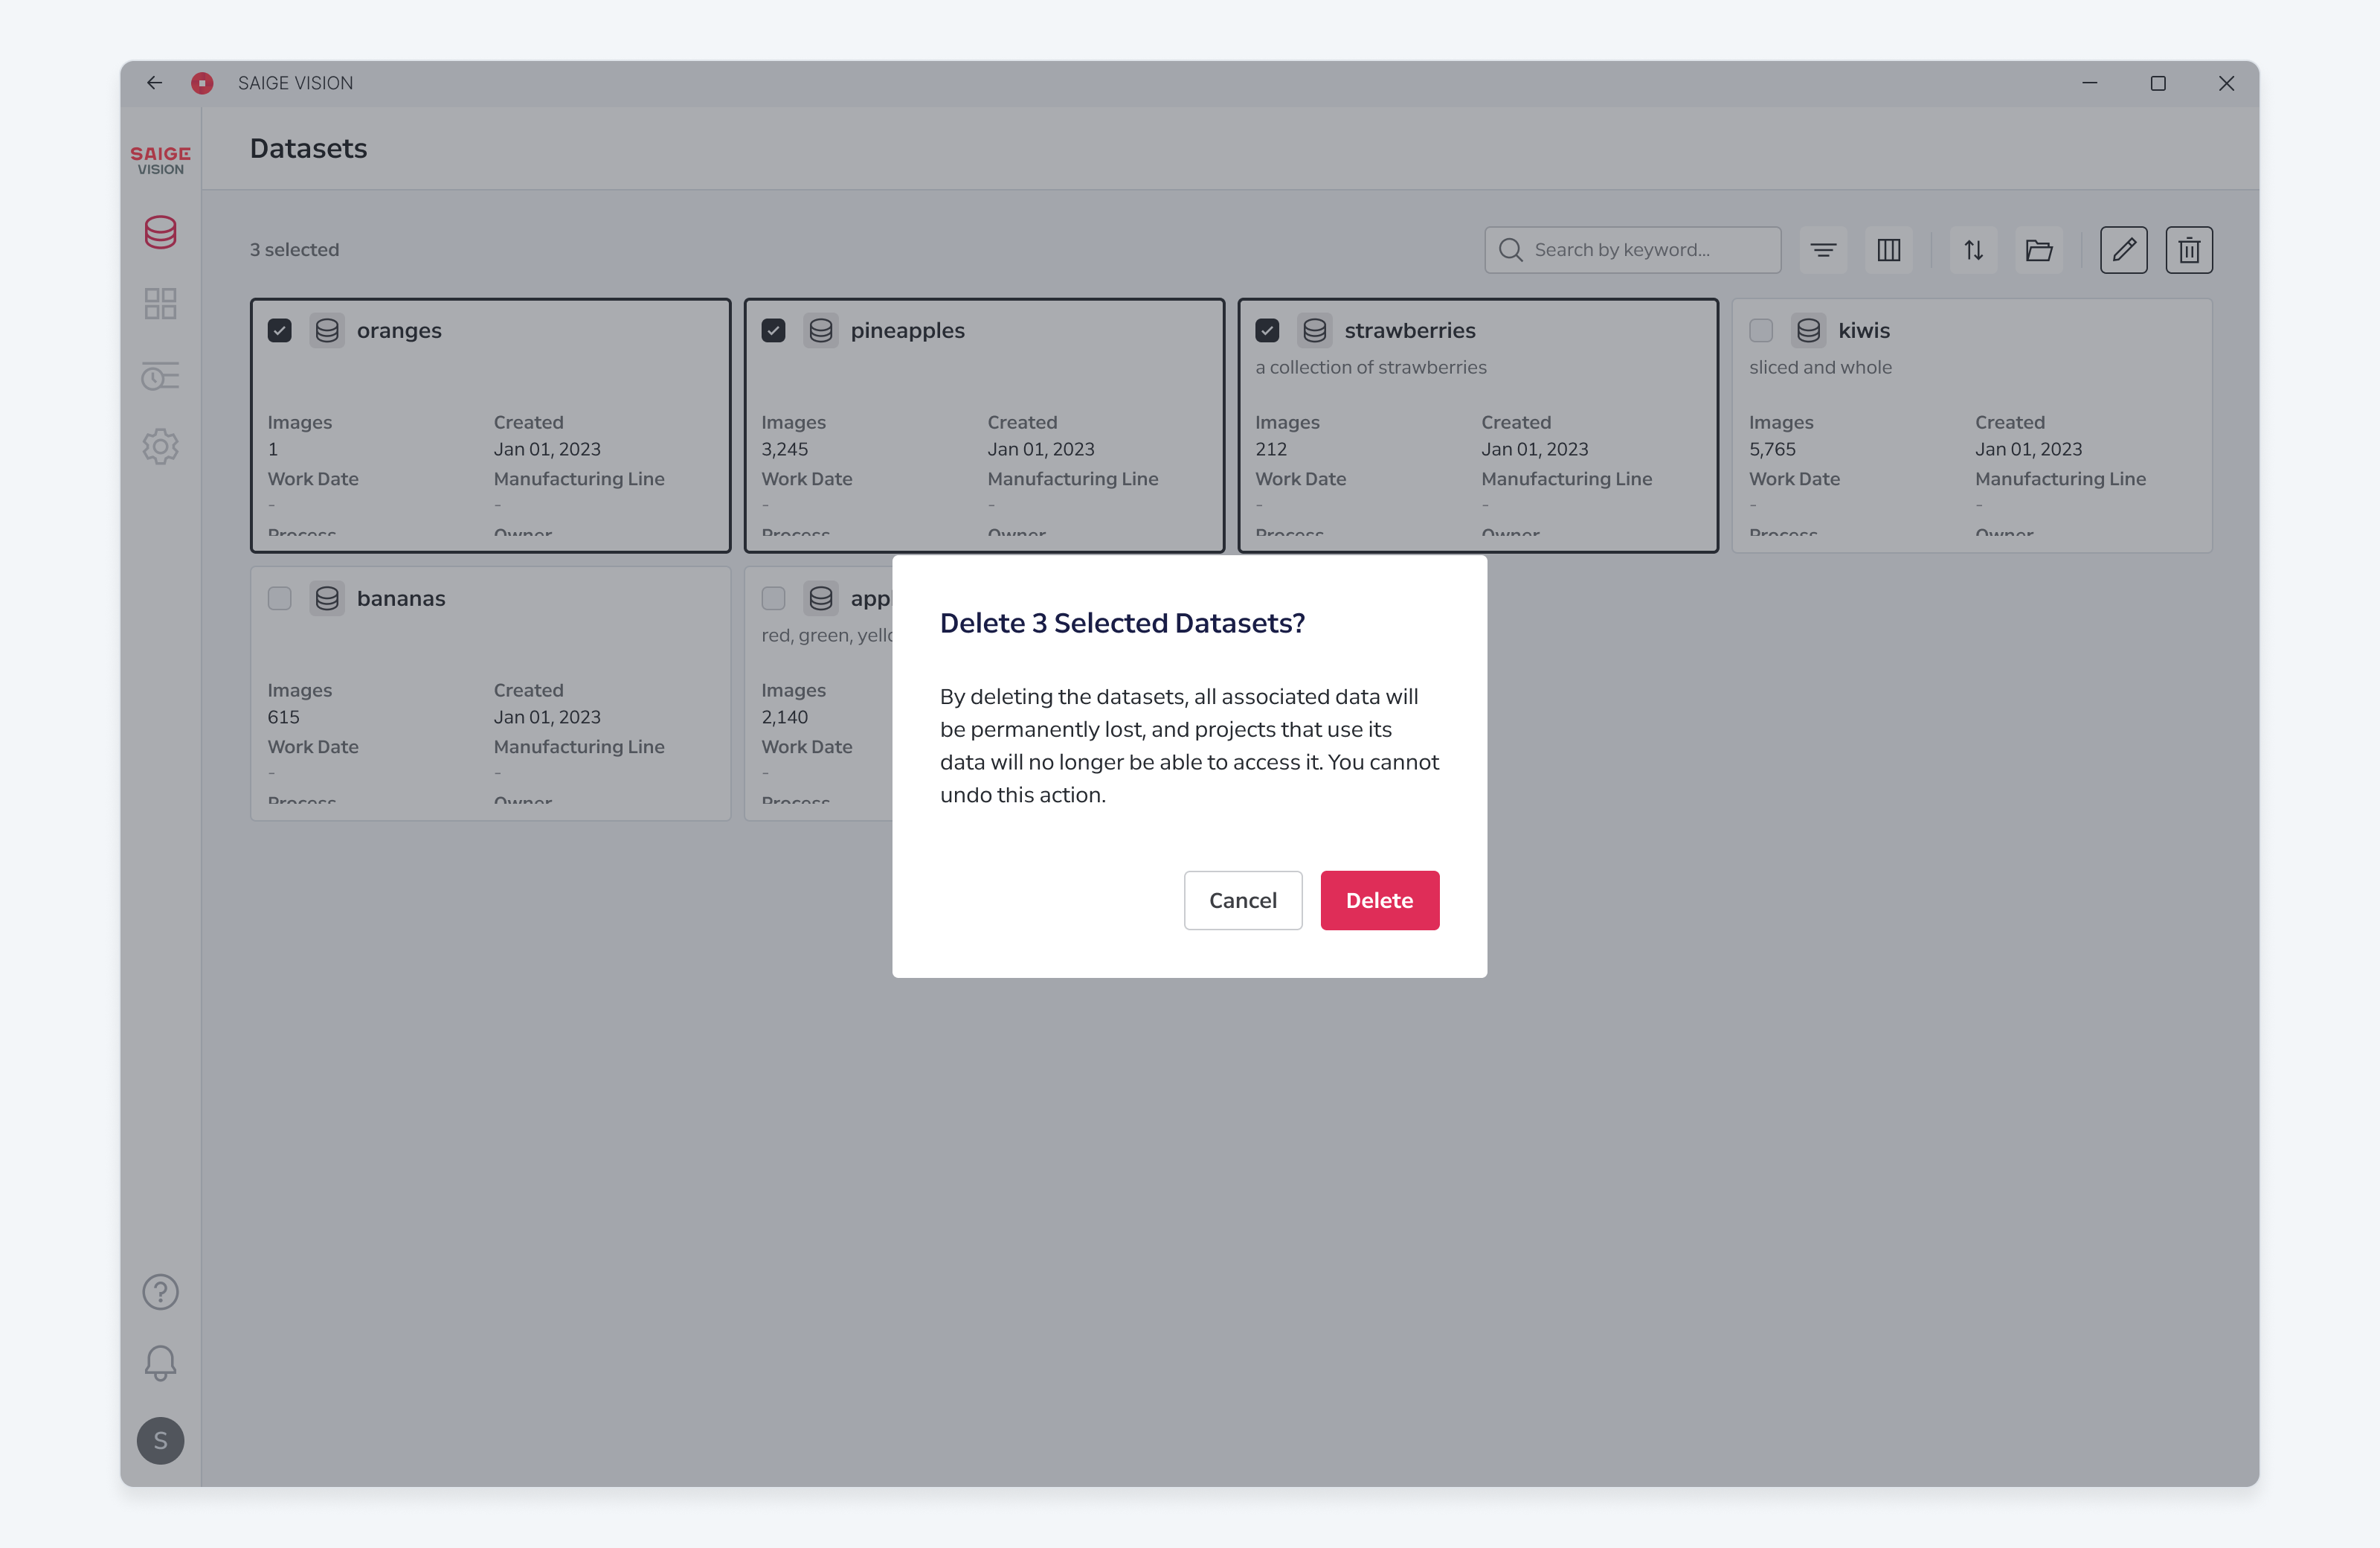
Task: Open the help question mark icon
Action: [x=160, y=1292]
